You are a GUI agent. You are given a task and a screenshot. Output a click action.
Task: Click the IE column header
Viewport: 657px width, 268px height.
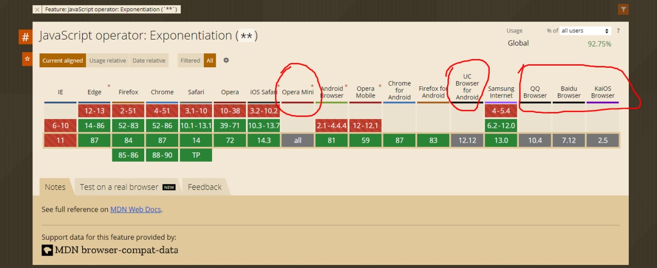[61, 92]
